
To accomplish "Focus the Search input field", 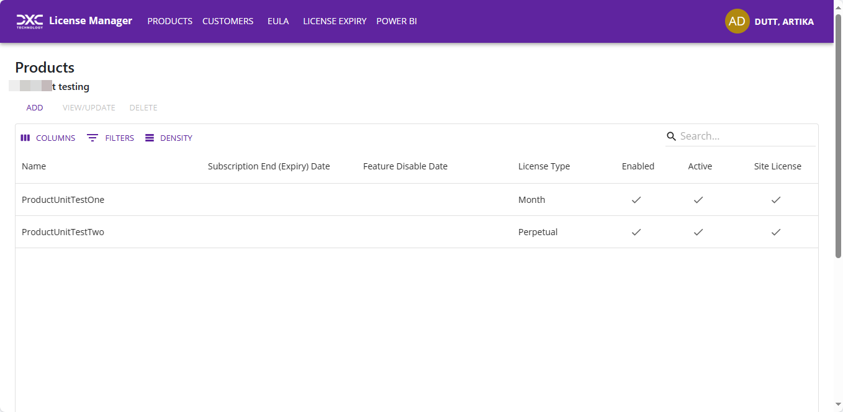I will (x=745, y=137).
